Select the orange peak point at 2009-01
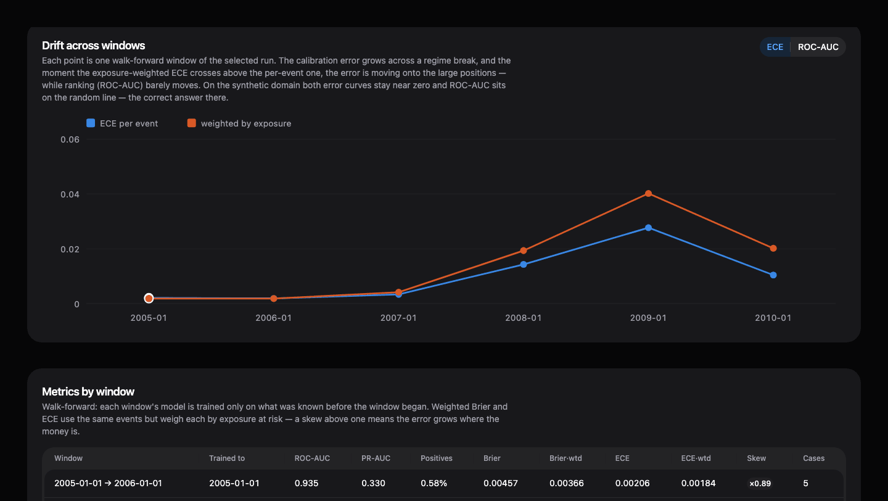The image size is (888, 501). 648,194
